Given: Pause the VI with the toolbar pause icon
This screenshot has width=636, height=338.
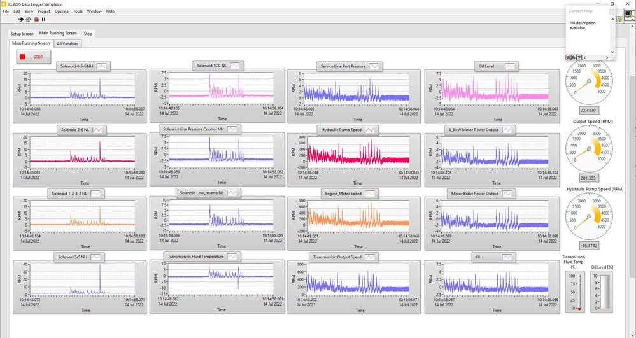Looking at the screenshot, I should click(x=44, y=19).
